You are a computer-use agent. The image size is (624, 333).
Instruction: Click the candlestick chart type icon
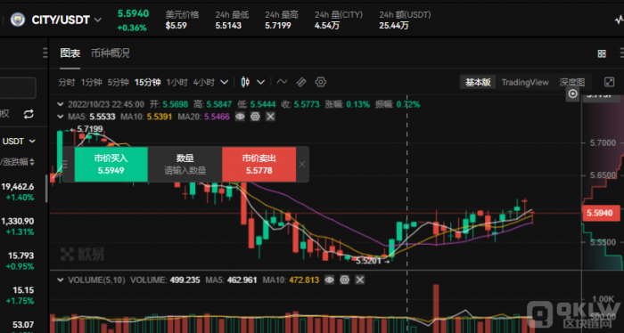click(245, 82)
